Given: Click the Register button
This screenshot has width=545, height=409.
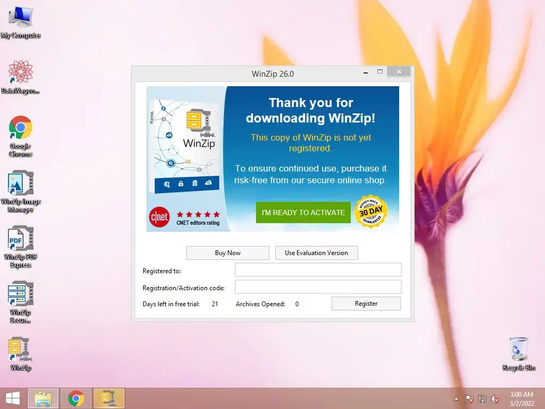Looking at the screenshot, I should 366,304.
